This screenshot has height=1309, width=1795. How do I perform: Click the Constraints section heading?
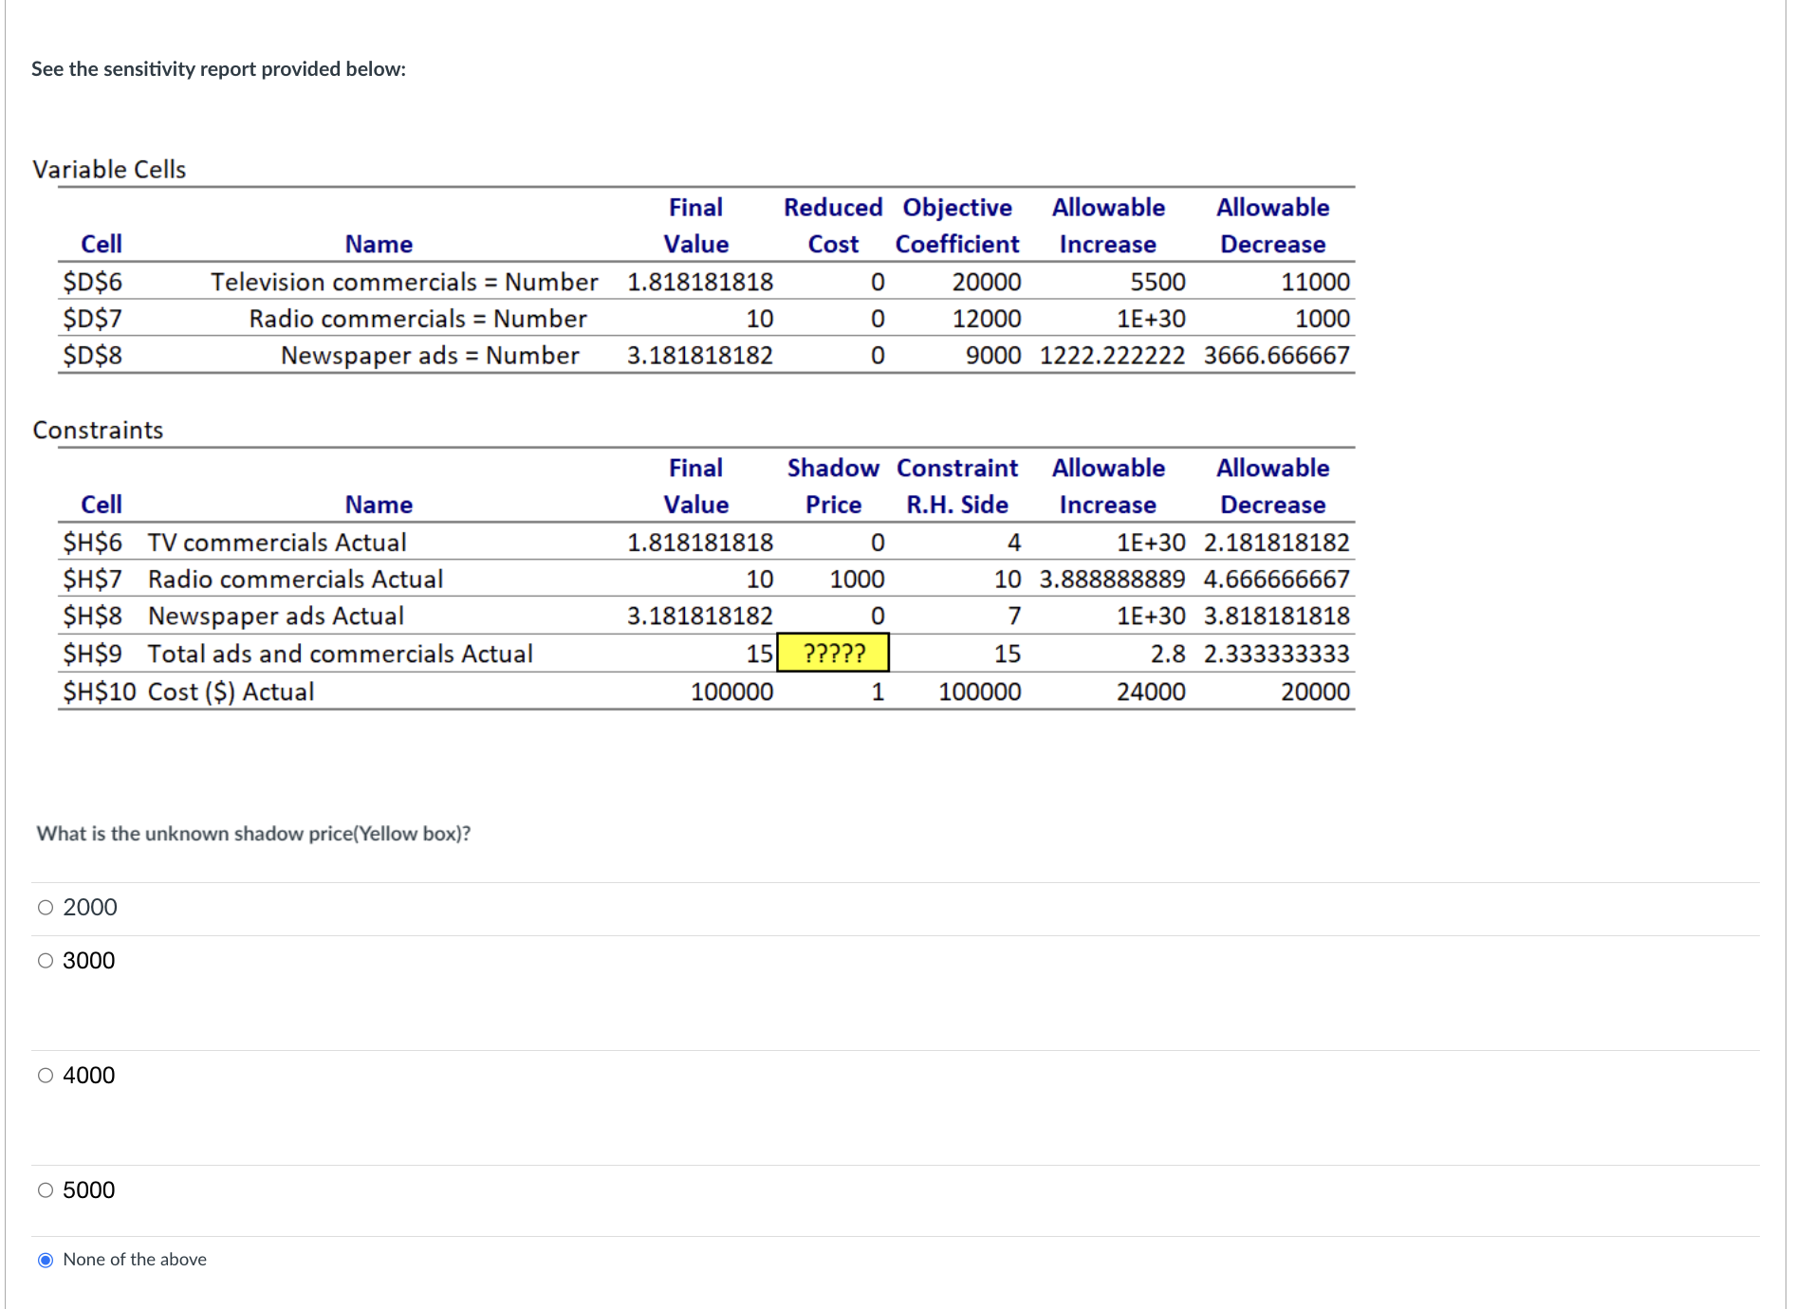(x=98, y=429)
